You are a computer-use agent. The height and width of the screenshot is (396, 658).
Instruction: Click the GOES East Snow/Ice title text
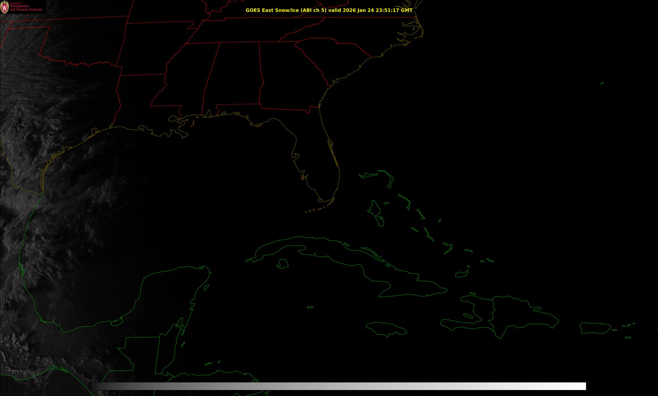tap(329, 10)
